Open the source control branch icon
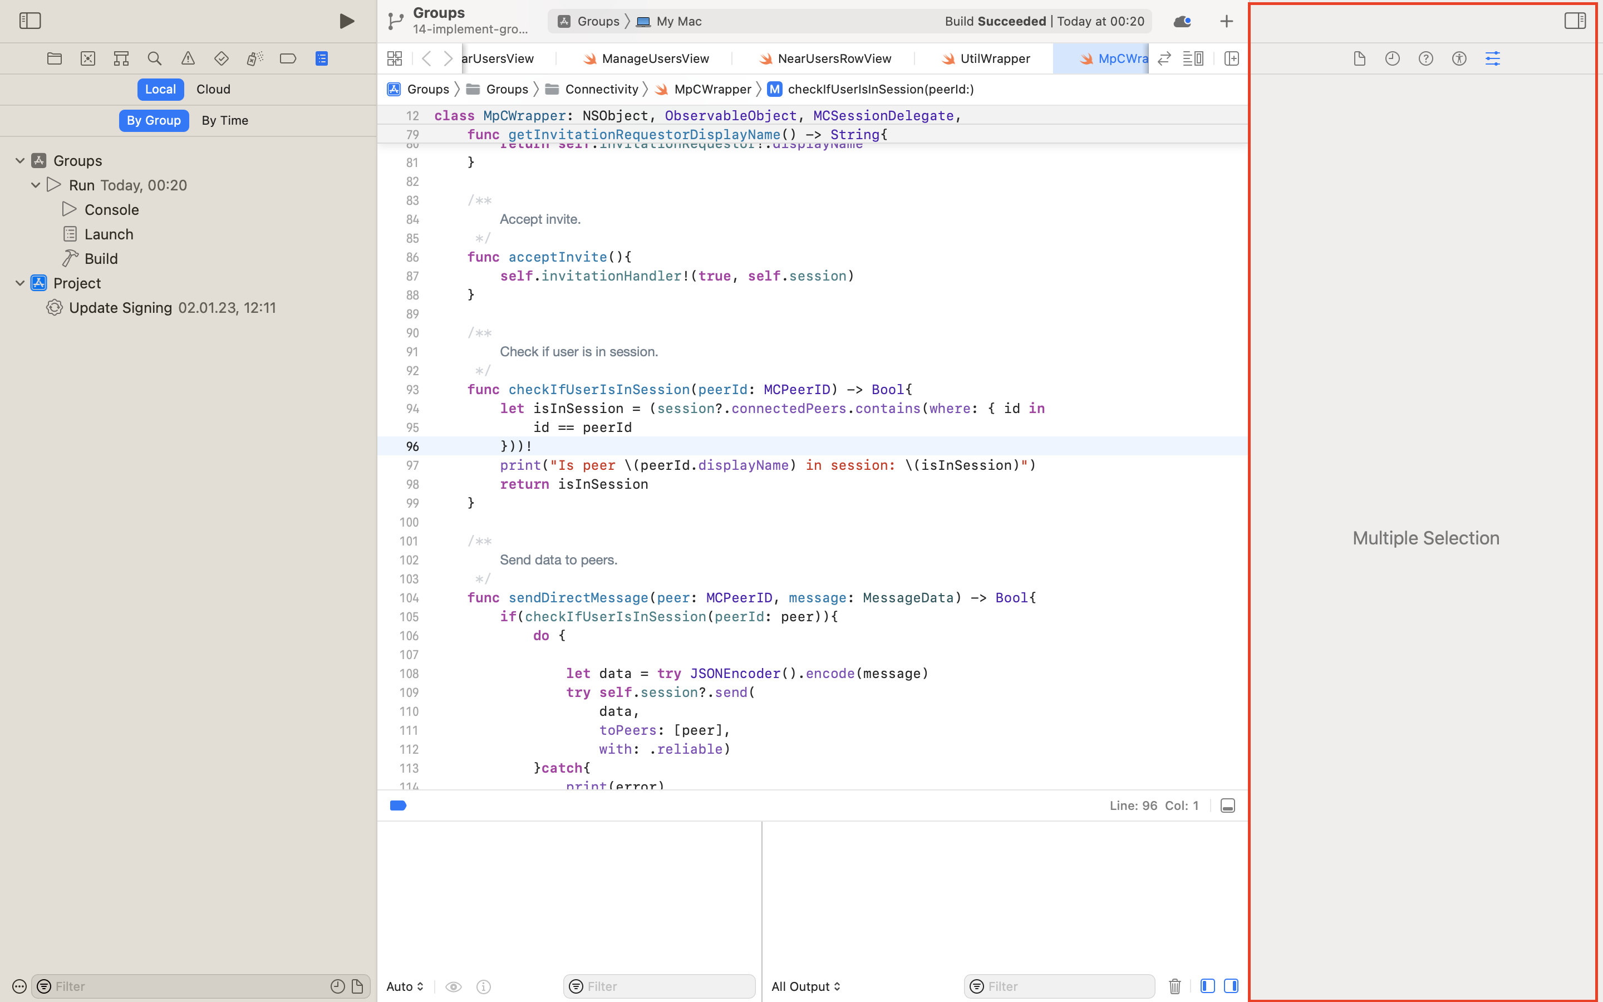 coord(395,21)
